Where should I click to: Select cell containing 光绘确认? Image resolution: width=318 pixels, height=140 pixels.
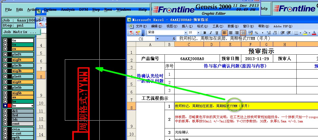[182, 132]
